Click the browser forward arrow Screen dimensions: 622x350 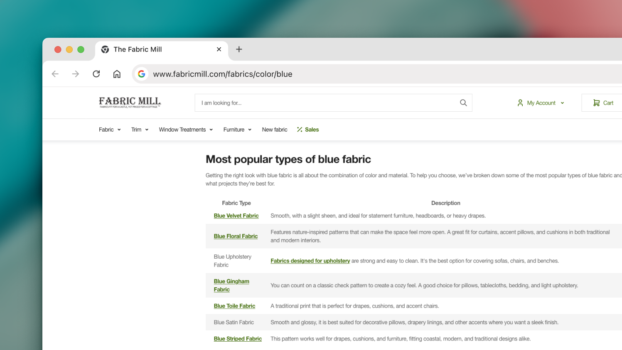pos(75,74)
